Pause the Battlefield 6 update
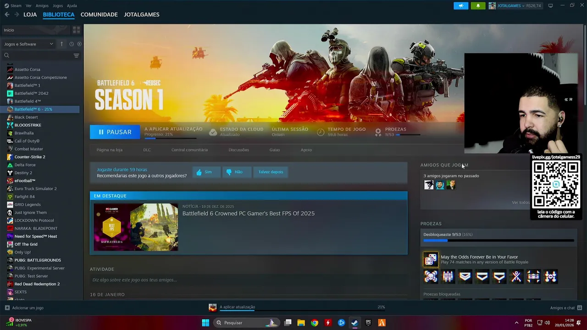587x330 pixels. [x=115, y=132]
